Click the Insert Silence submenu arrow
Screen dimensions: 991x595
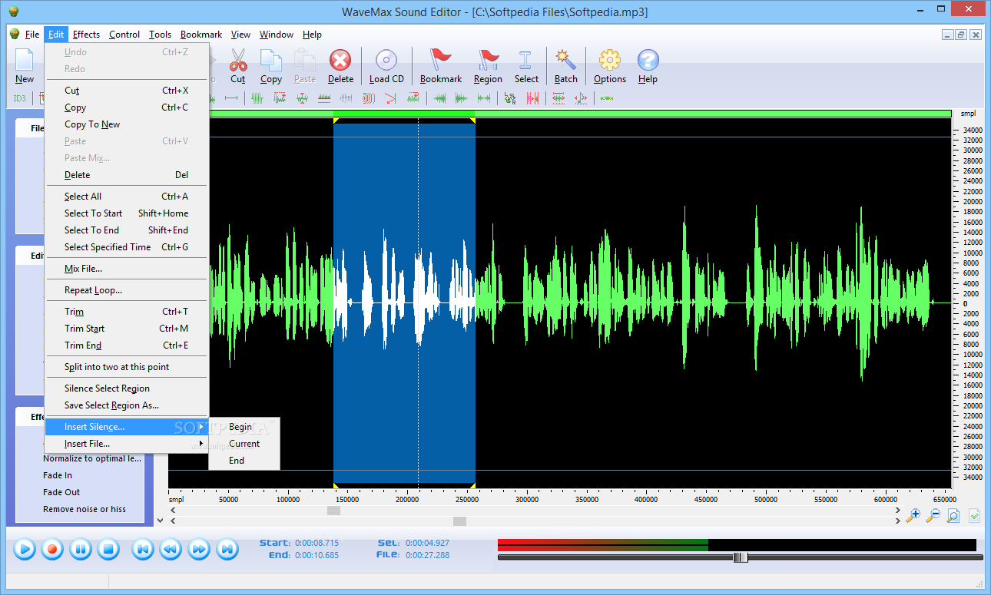pos(201,427)
